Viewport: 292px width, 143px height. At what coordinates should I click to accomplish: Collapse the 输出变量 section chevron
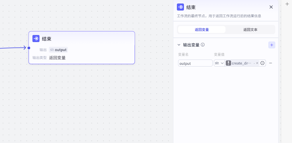tap(179, 45)
